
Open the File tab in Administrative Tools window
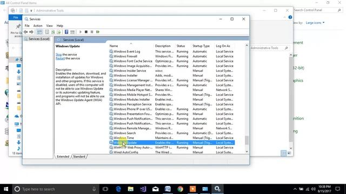tap(16, 17)
